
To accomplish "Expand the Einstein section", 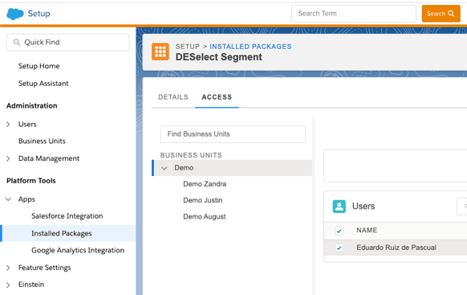I will (8, 285).
